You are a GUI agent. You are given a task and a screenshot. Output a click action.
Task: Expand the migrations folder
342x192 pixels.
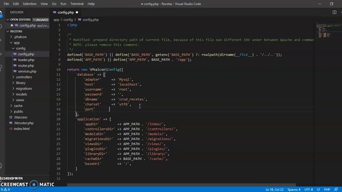tap(13, 89)
